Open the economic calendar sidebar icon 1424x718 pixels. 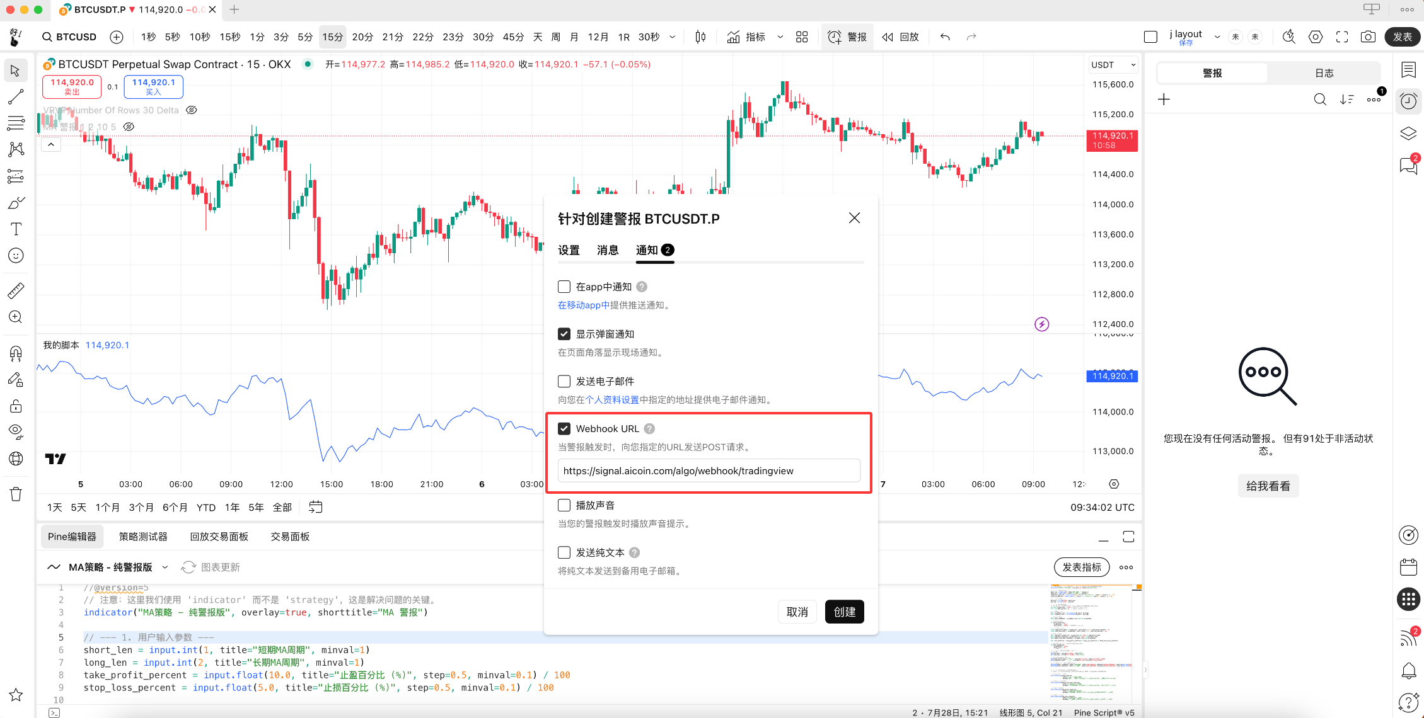coord(1408,567)
